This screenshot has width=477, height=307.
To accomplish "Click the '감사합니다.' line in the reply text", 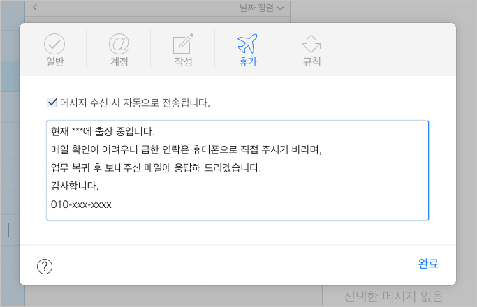I will 75,186.
